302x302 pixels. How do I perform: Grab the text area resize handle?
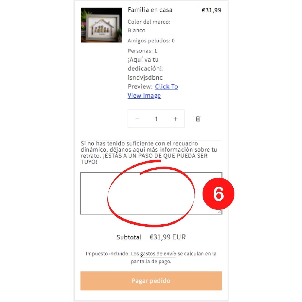(219, 211)
